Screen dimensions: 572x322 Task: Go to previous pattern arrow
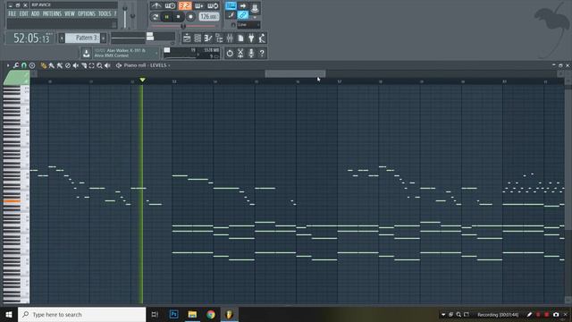point(62,38)
